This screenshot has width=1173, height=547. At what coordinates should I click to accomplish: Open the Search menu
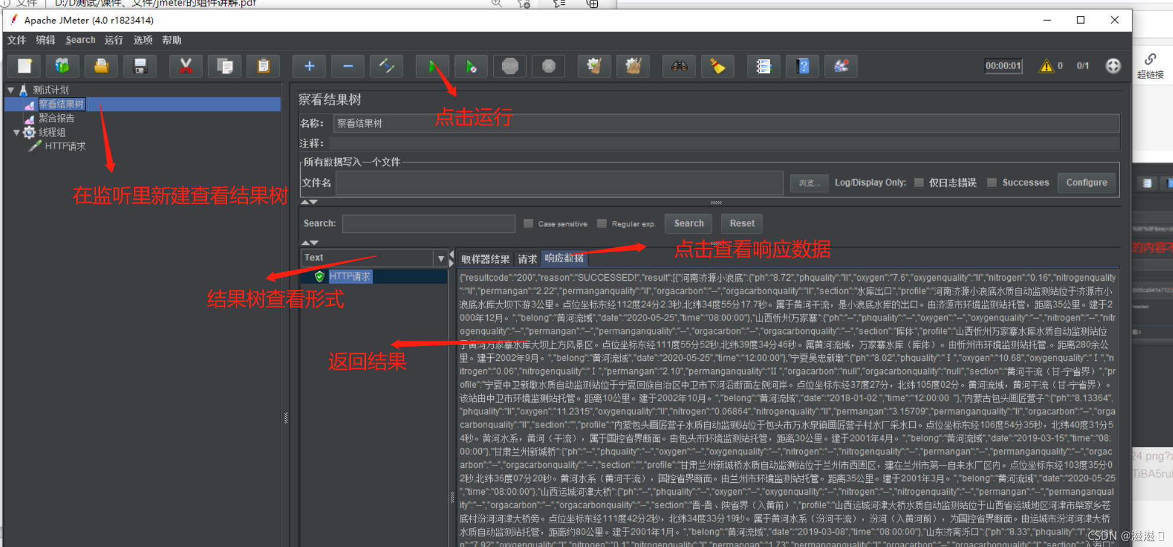point(80,40)
